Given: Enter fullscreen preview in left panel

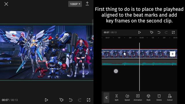Looking at the screenshot, I should coord(88,100).
